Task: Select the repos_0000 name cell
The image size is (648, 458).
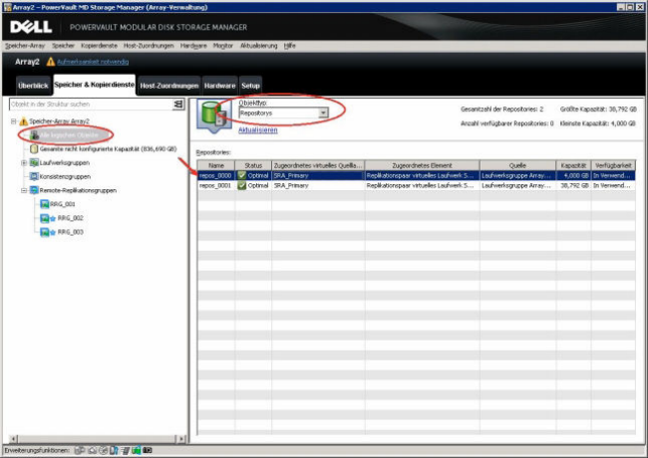Action: tap(216, 176)
